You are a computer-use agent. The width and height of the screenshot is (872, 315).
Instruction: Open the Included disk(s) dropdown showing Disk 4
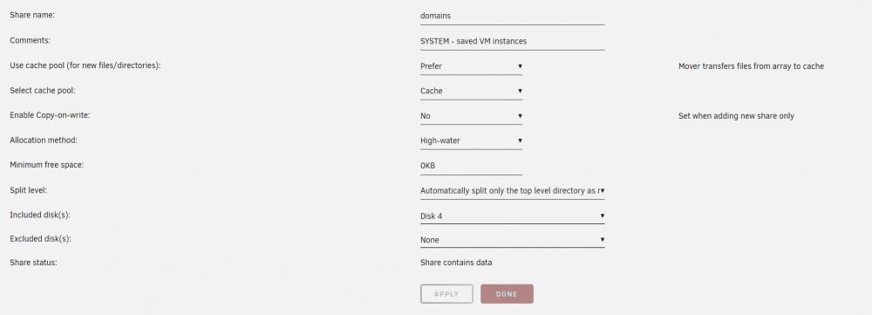512,216
